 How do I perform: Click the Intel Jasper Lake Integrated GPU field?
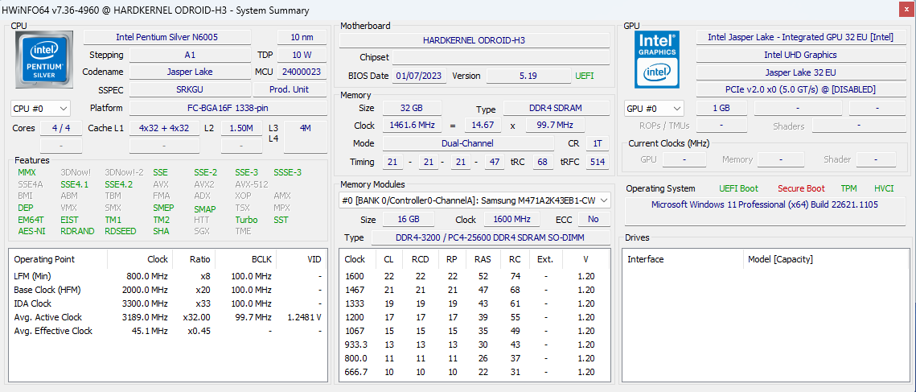coord(800,37)
